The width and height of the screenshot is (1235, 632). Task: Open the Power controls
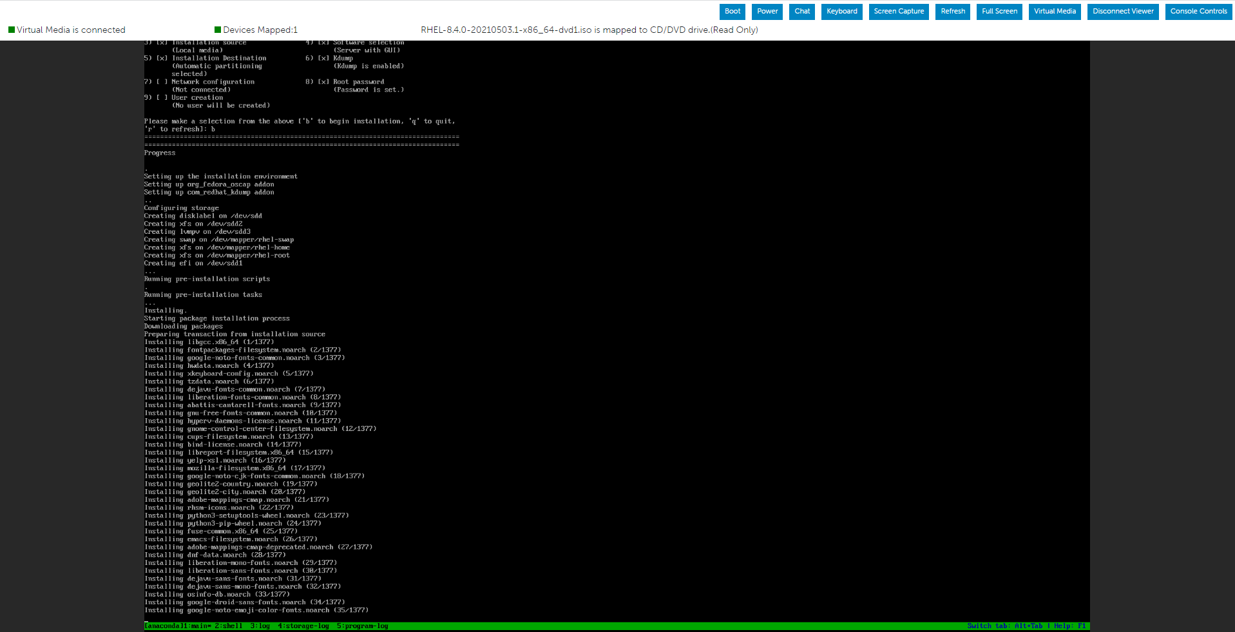click(x=767, y=11)
